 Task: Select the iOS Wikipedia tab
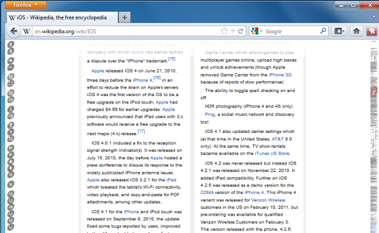click(62, 17)
